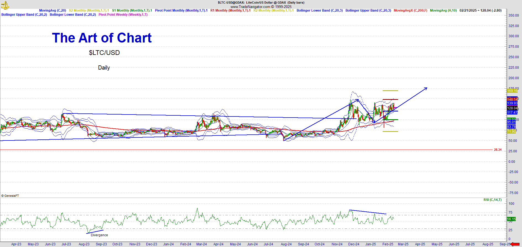Click The Art of Chart title text

point(102,38)
